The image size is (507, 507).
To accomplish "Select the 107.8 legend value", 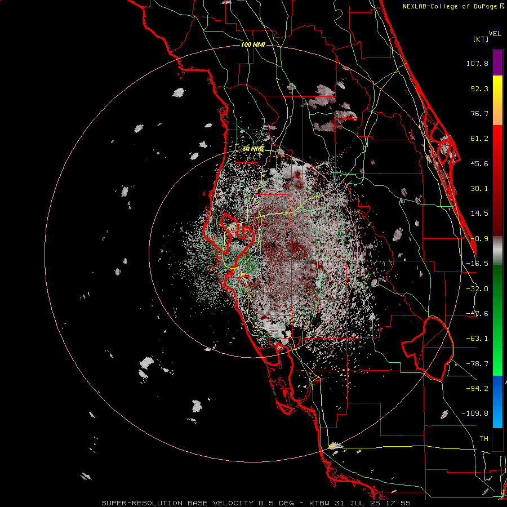I will tap(477, 63).
